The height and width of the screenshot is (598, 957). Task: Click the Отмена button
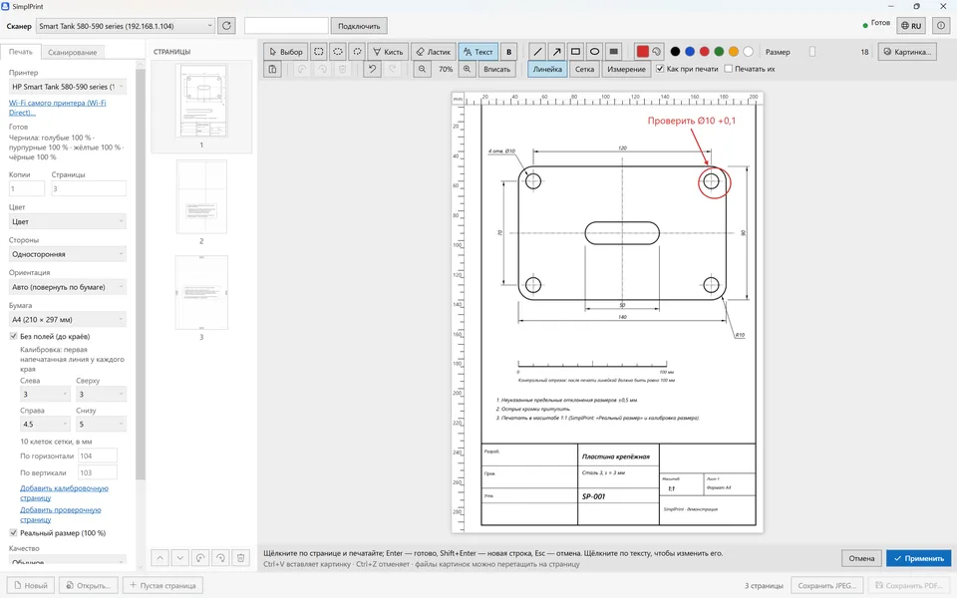tap(861, 558)
